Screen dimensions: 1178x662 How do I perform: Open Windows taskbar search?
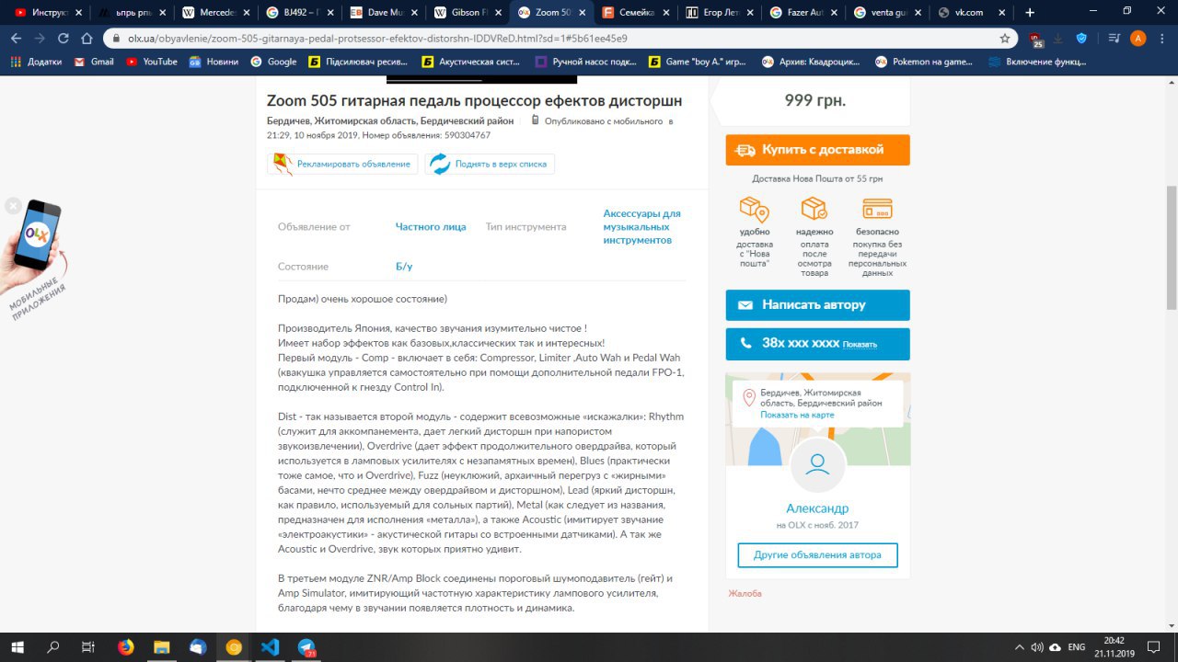pyautogui.click(x=53, y=647)
